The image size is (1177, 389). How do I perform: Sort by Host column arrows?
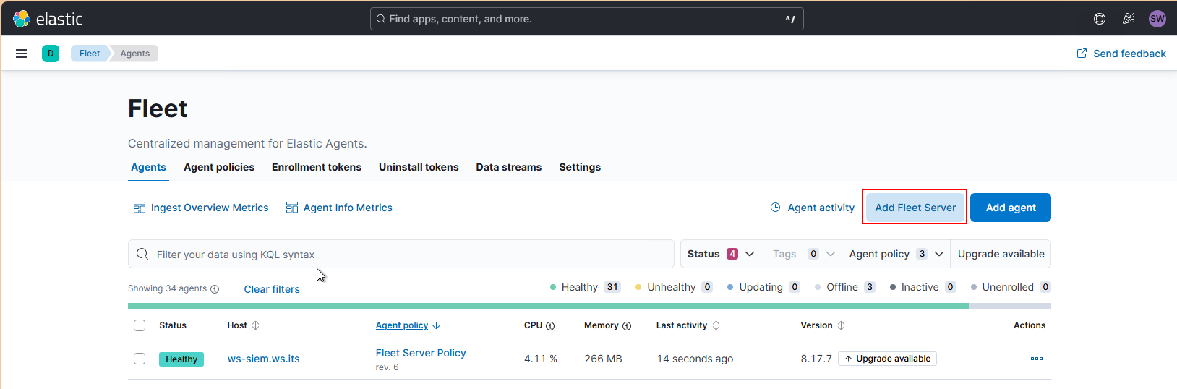click(x=255, y=325)
